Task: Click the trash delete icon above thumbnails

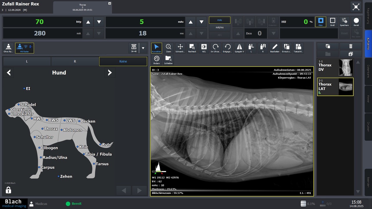Action: (350, 46)
